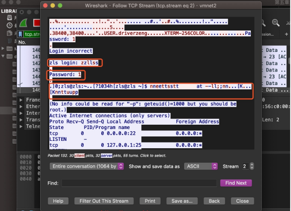Click the Find text input field
This screenshot has height=211, width=291.
(x=139, y=183)
